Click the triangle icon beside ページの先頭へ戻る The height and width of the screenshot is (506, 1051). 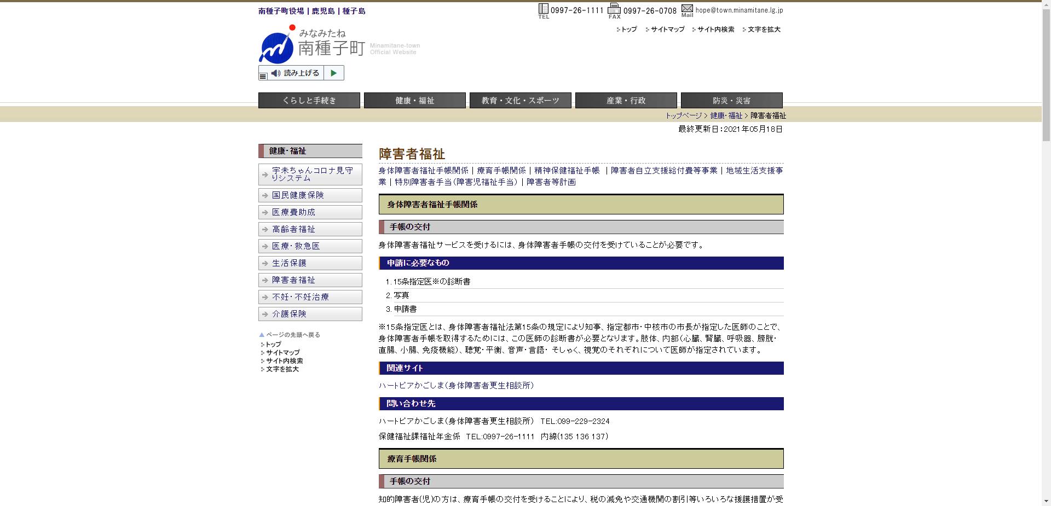261,334
